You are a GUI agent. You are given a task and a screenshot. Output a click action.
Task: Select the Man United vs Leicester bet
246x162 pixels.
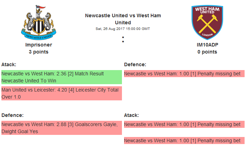[x=61, y=93]
